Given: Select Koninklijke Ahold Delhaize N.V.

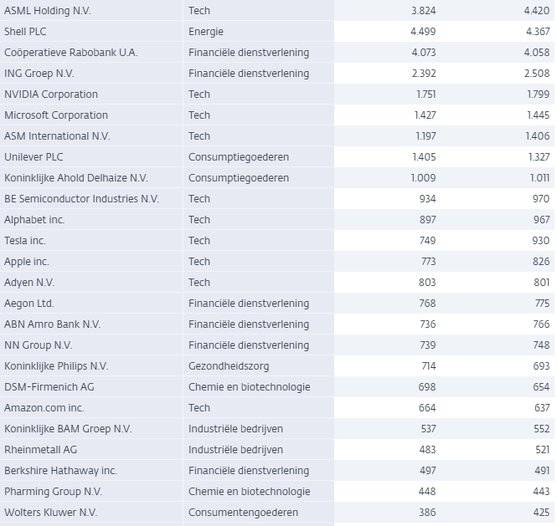Looking at the screenshot, I should pos(75,178).
